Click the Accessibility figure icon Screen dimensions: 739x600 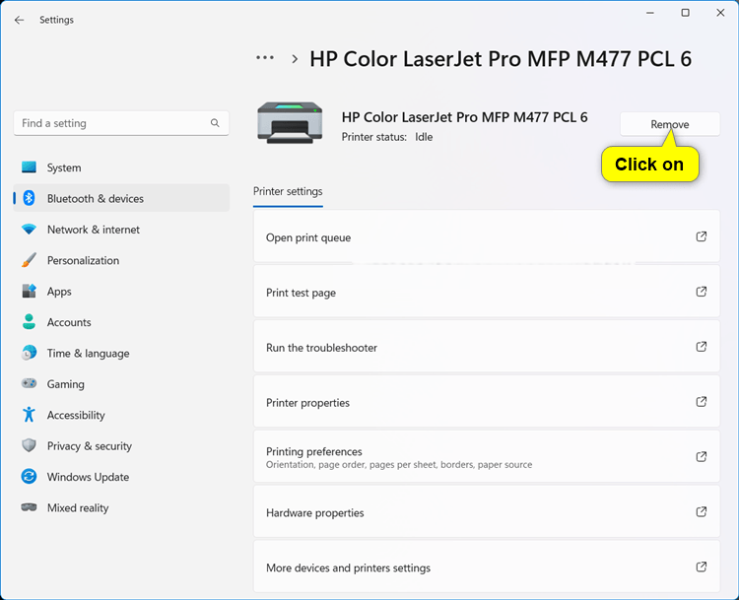pyautogui.click(x=29, y=415)
